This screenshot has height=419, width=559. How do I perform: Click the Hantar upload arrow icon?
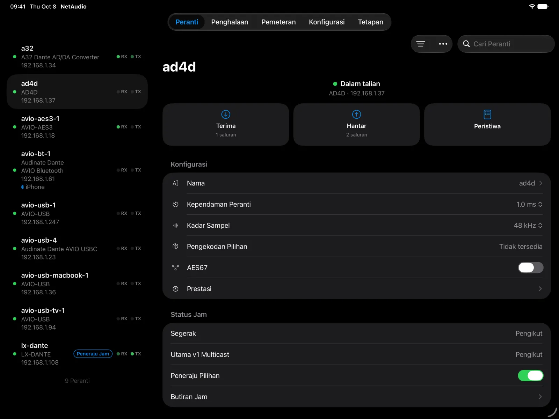coord(356,115)
